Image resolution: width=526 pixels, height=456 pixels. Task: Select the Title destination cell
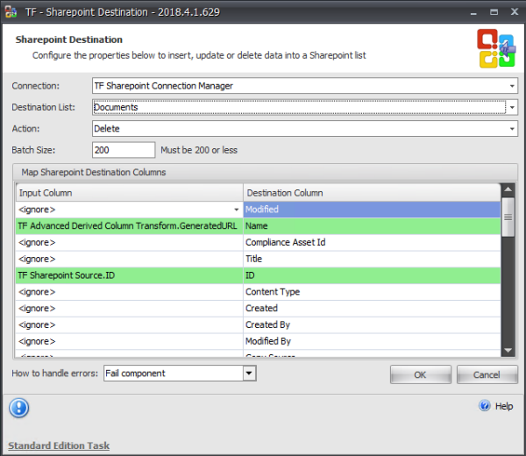point(372,259)
